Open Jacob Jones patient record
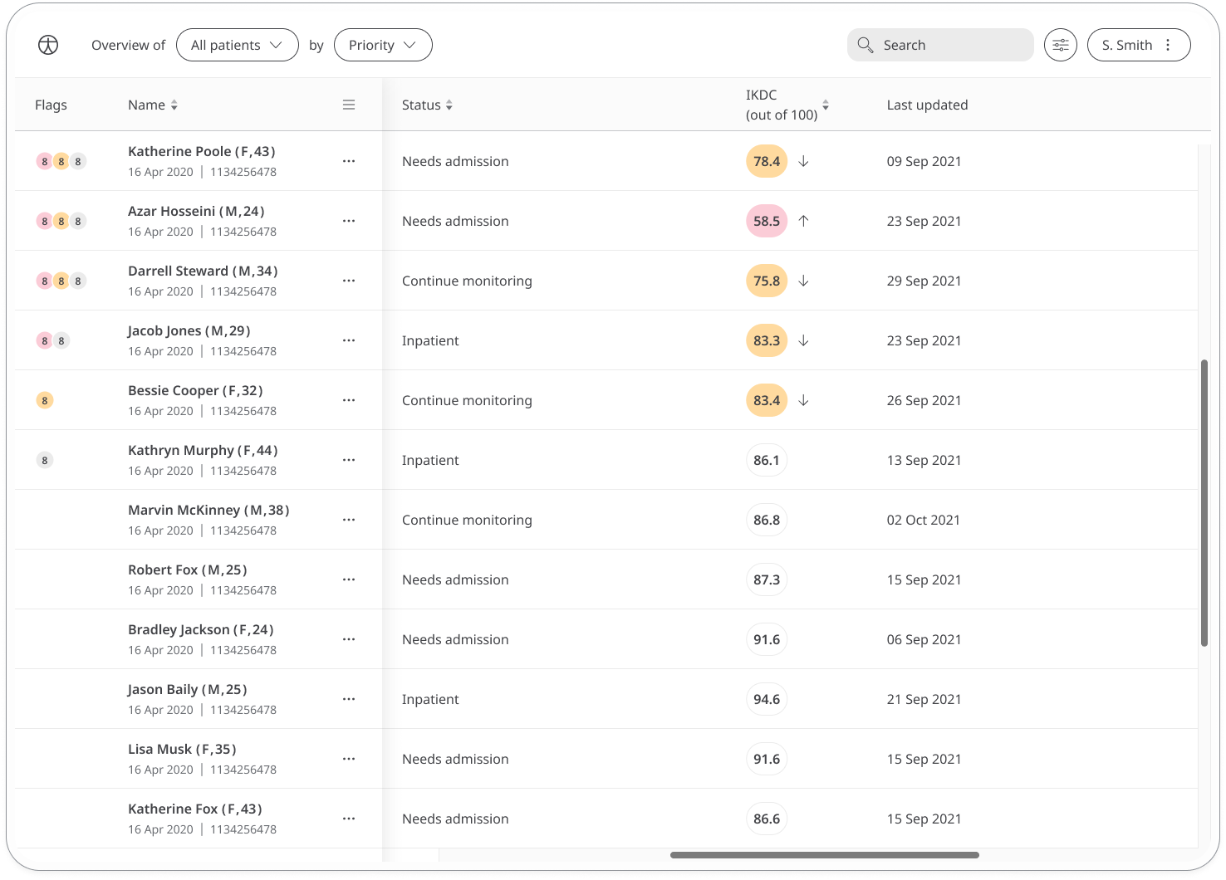 click(x=189, y=330)
